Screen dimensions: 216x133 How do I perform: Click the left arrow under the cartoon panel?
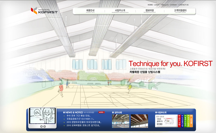41,127
